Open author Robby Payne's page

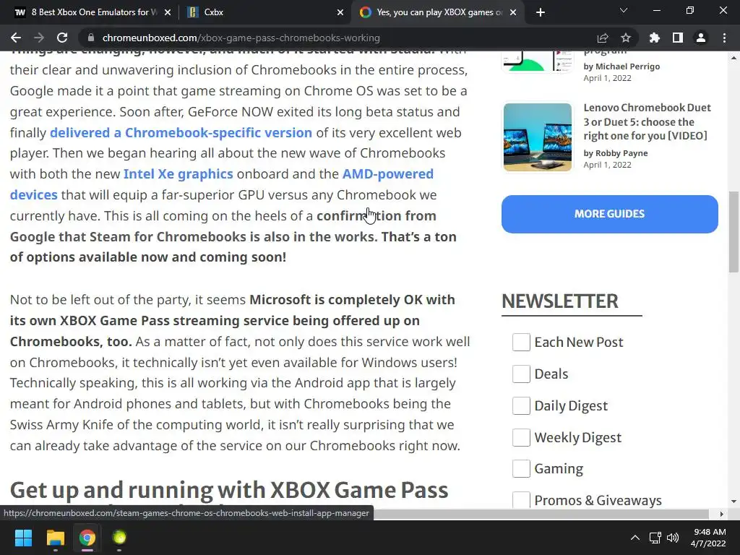[x=621, y=153]
